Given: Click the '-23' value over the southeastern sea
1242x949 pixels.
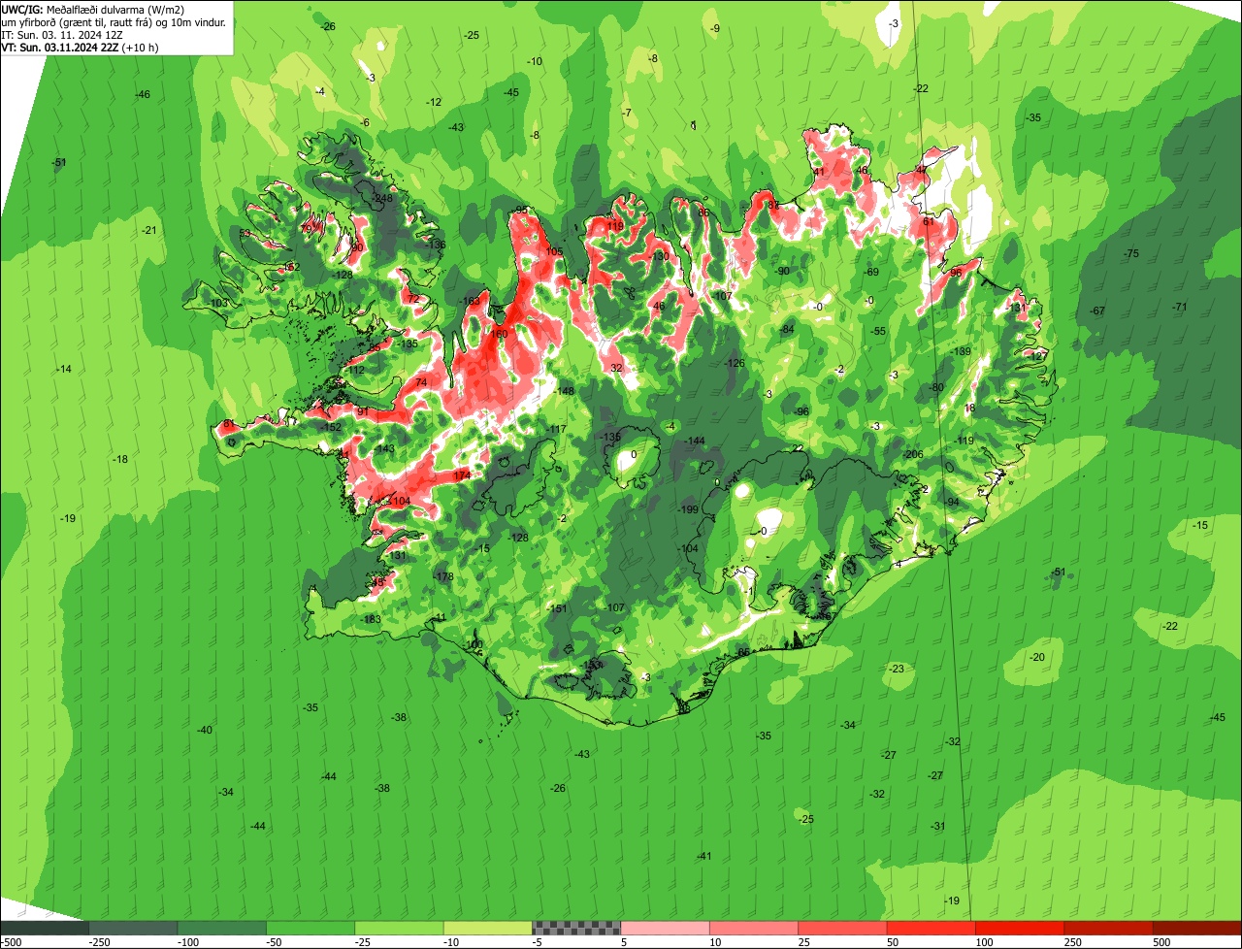Looking at the screenshot, I should point(897,669).
